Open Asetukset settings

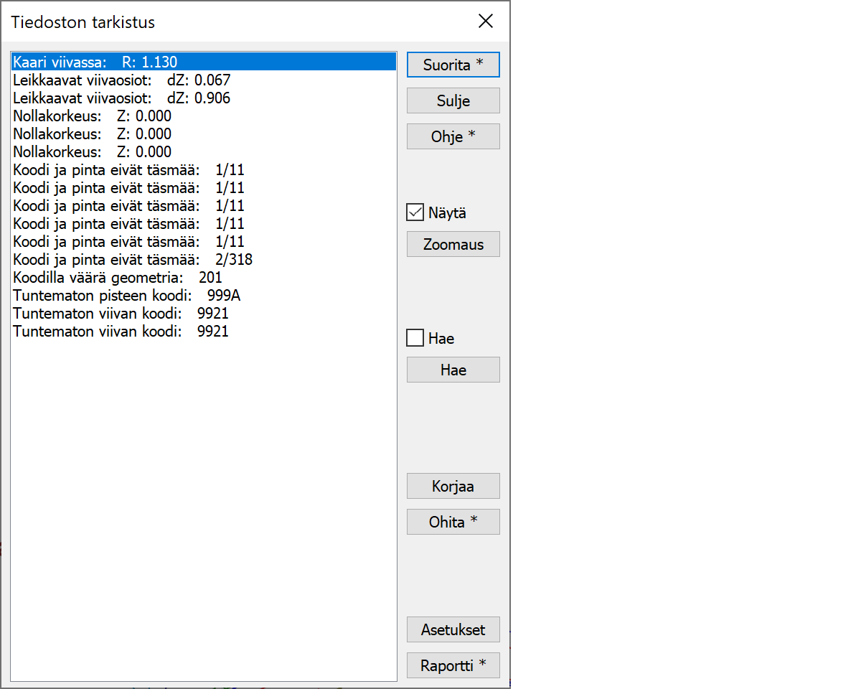[453, 629]
